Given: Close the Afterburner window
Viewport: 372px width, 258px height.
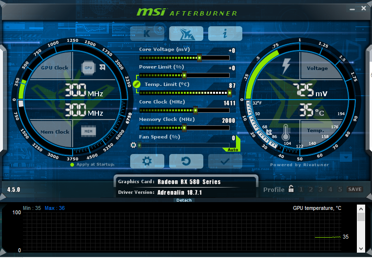Looking at the screenshot, I should coord(363,8).
